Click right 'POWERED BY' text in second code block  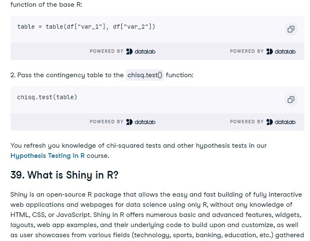[247, 122]
